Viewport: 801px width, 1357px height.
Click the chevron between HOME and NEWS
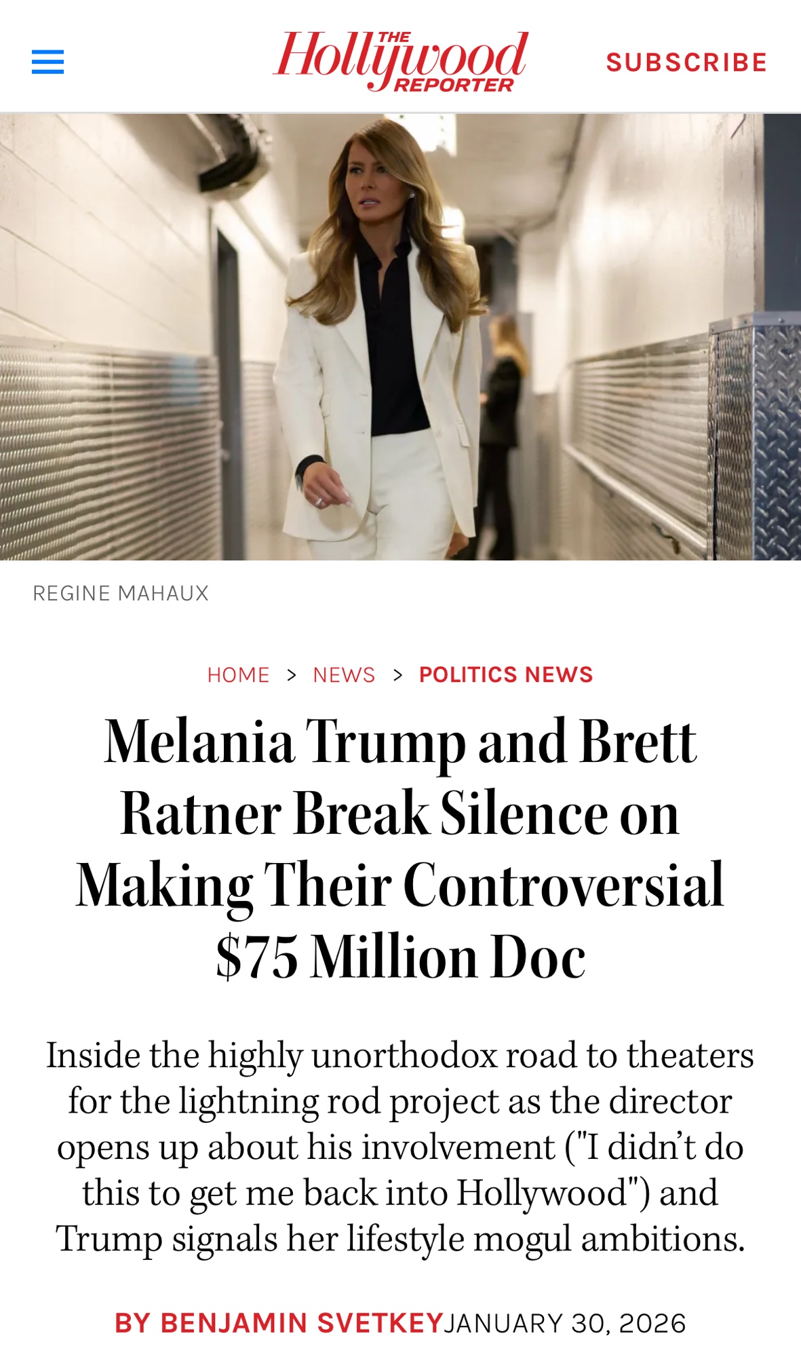point(292,674)
